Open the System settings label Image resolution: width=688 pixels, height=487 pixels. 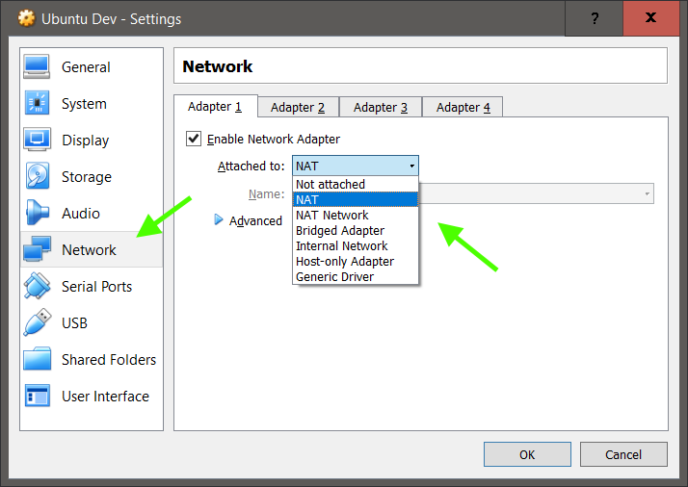84,104
